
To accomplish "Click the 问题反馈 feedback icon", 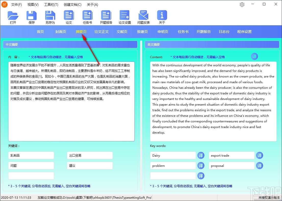I will point(143,16).
